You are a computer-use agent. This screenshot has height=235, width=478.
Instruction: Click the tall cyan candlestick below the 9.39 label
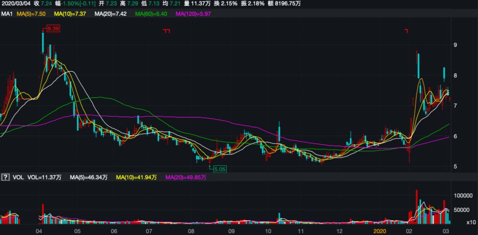click(x=43, y=42)
